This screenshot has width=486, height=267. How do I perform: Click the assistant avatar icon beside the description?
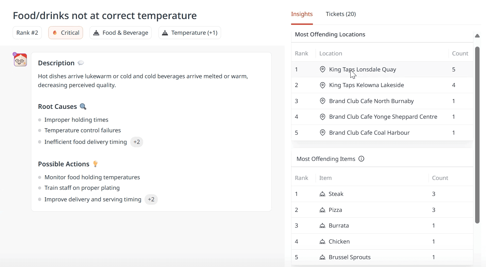coord(20,60)
